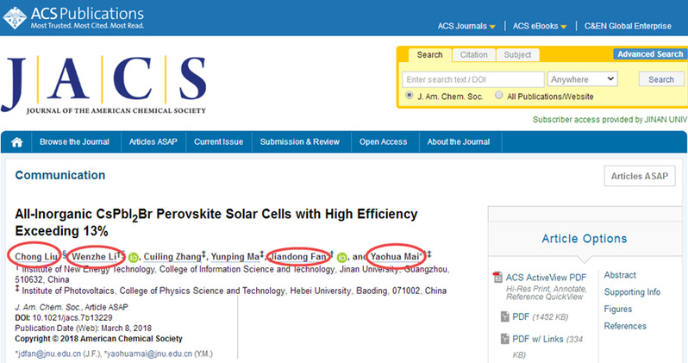Switch to the Subject tab
The image size is (688, 363).
pos(517,55)
